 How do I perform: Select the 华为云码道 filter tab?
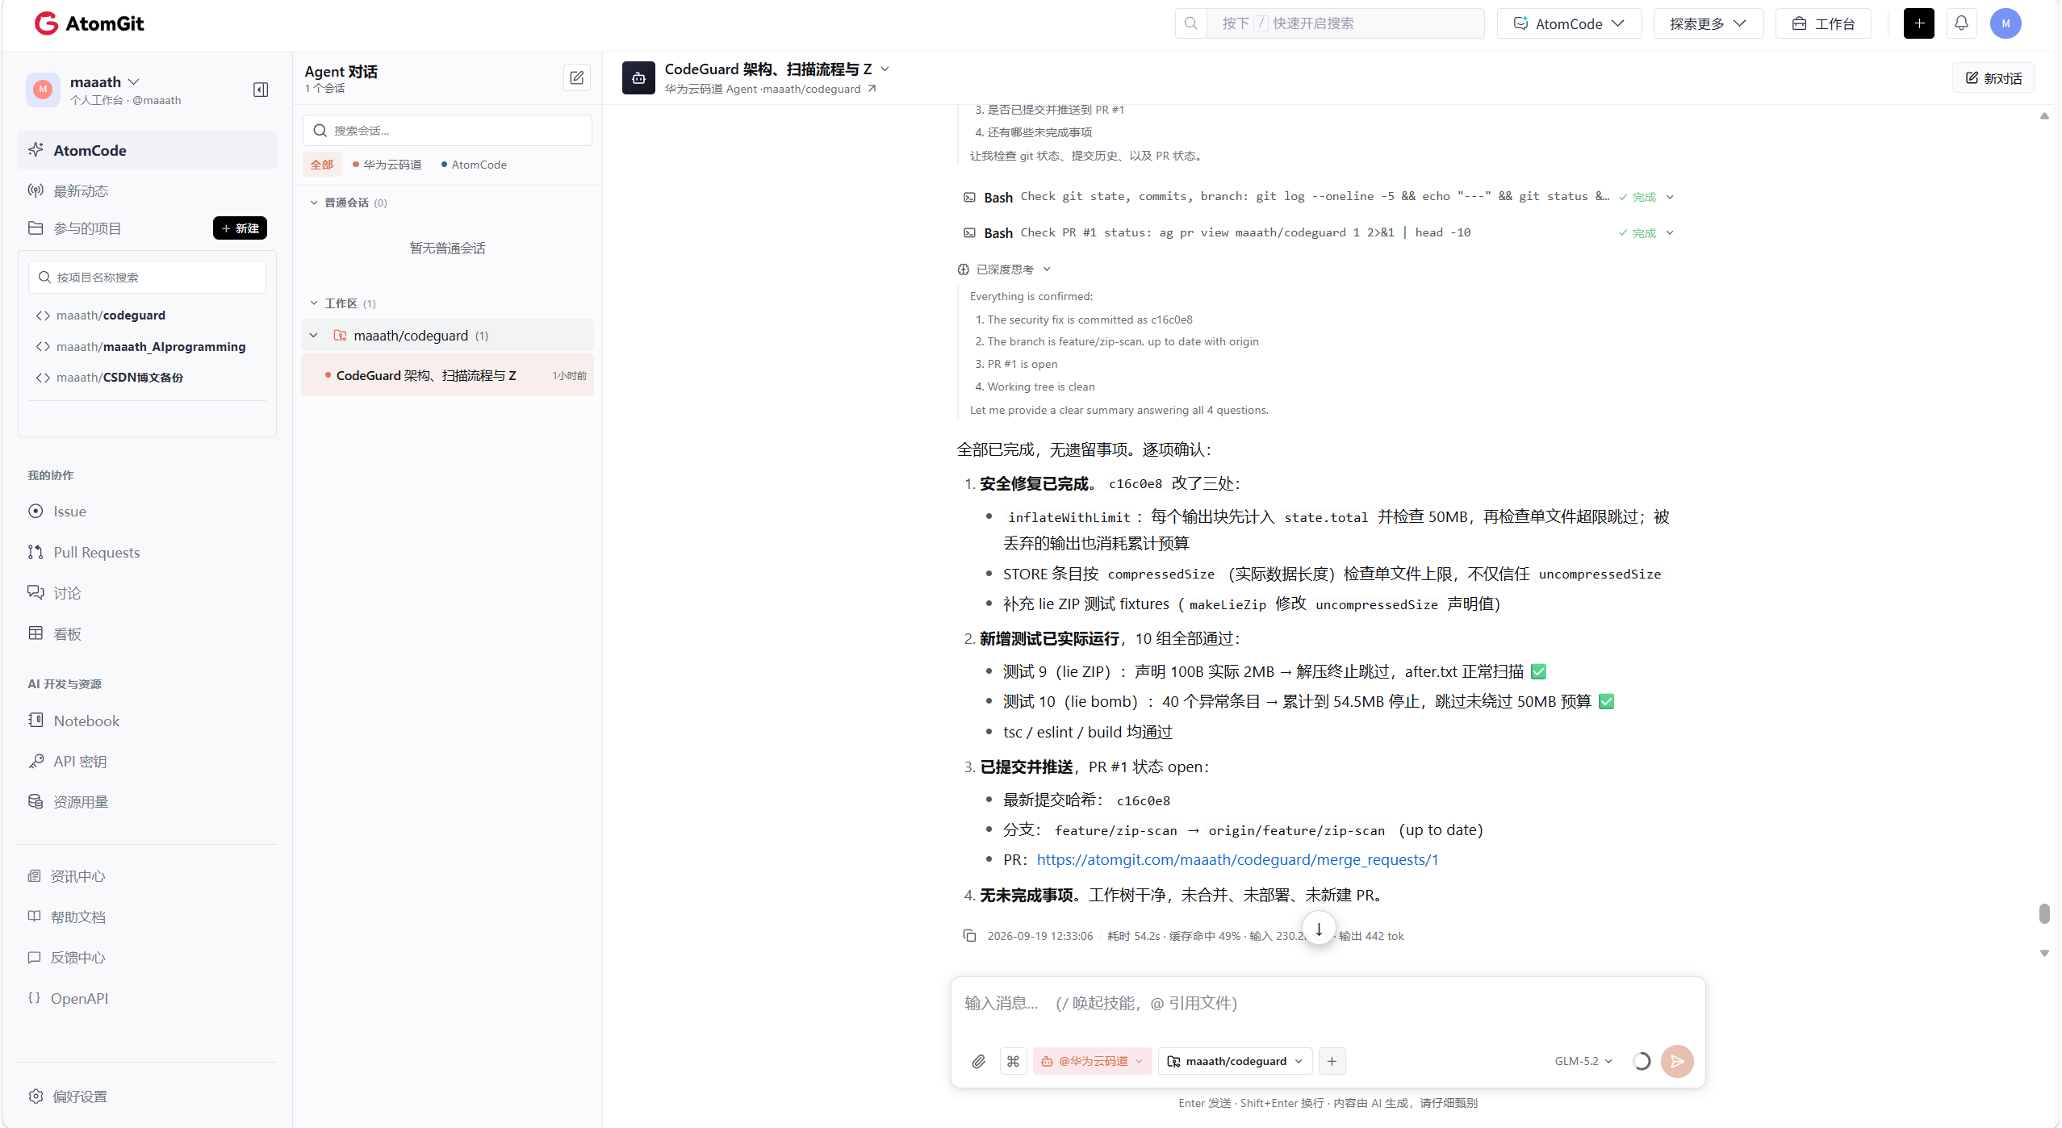[x=387, y=165]
